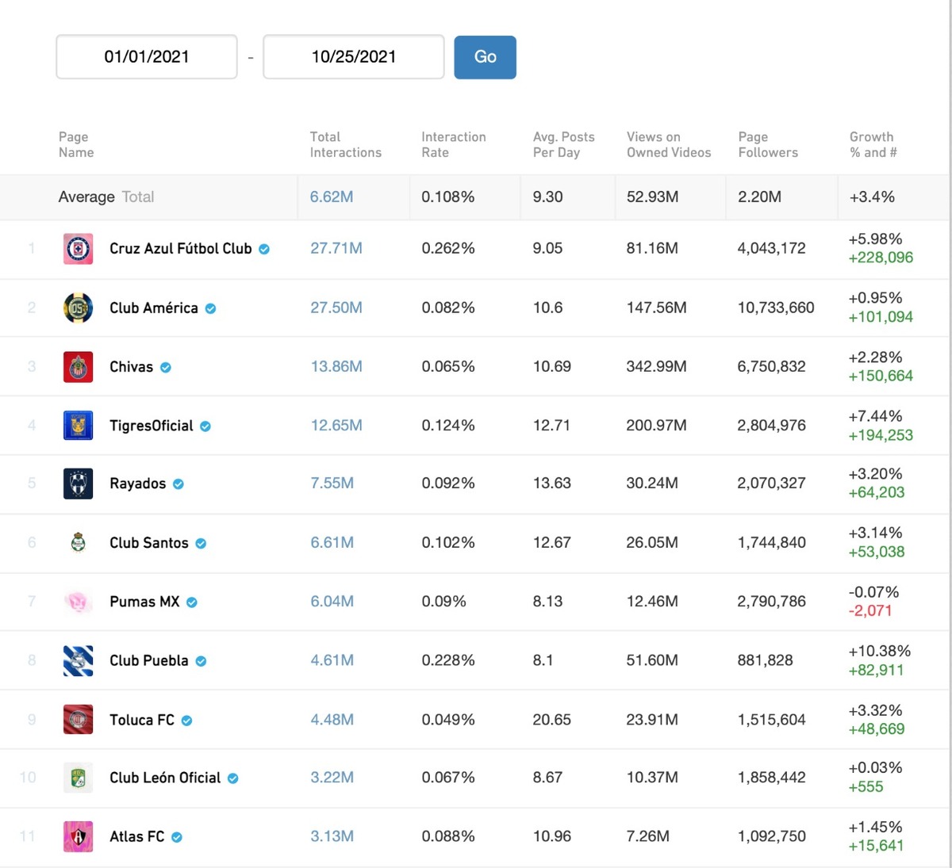Click average total interactions 6.62M
Image resolution: width=952 pixels, height=868 pixels.
[x=332, y=197]
